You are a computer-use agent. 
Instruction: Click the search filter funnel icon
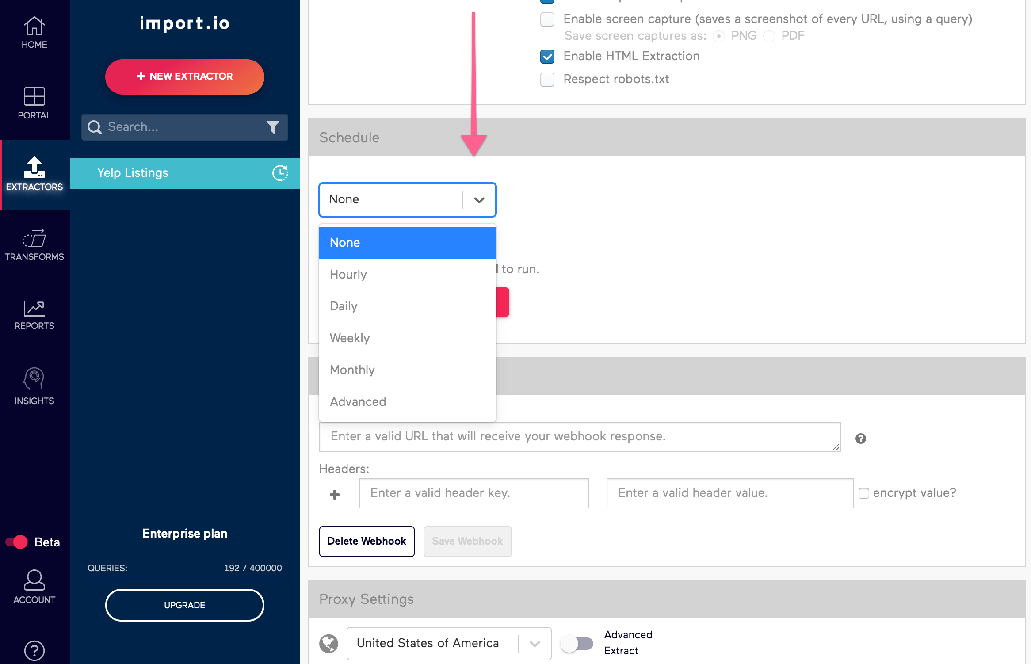click(x=273, y=127)
